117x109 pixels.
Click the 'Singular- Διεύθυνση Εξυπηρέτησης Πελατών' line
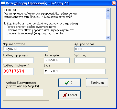(35, 33)
